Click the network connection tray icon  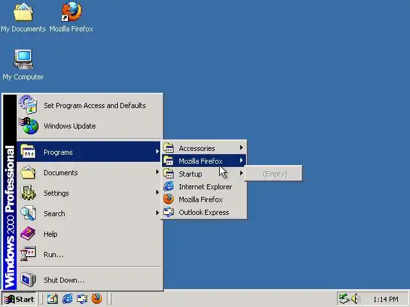coord(344,299)
